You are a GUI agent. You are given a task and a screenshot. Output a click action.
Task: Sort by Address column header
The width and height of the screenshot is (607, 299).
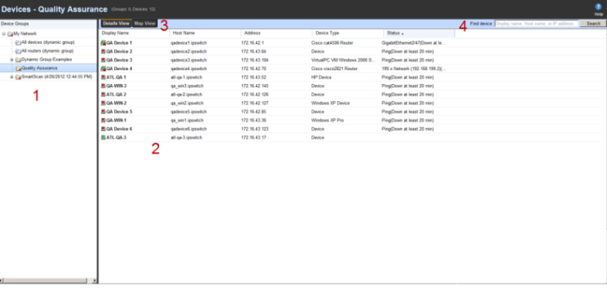pyautogui.click(x=276, y=33)
